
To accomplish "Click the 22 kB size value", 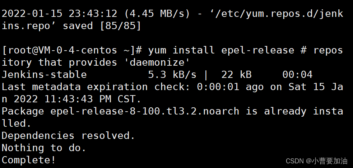I will click(x=236, y=74).
